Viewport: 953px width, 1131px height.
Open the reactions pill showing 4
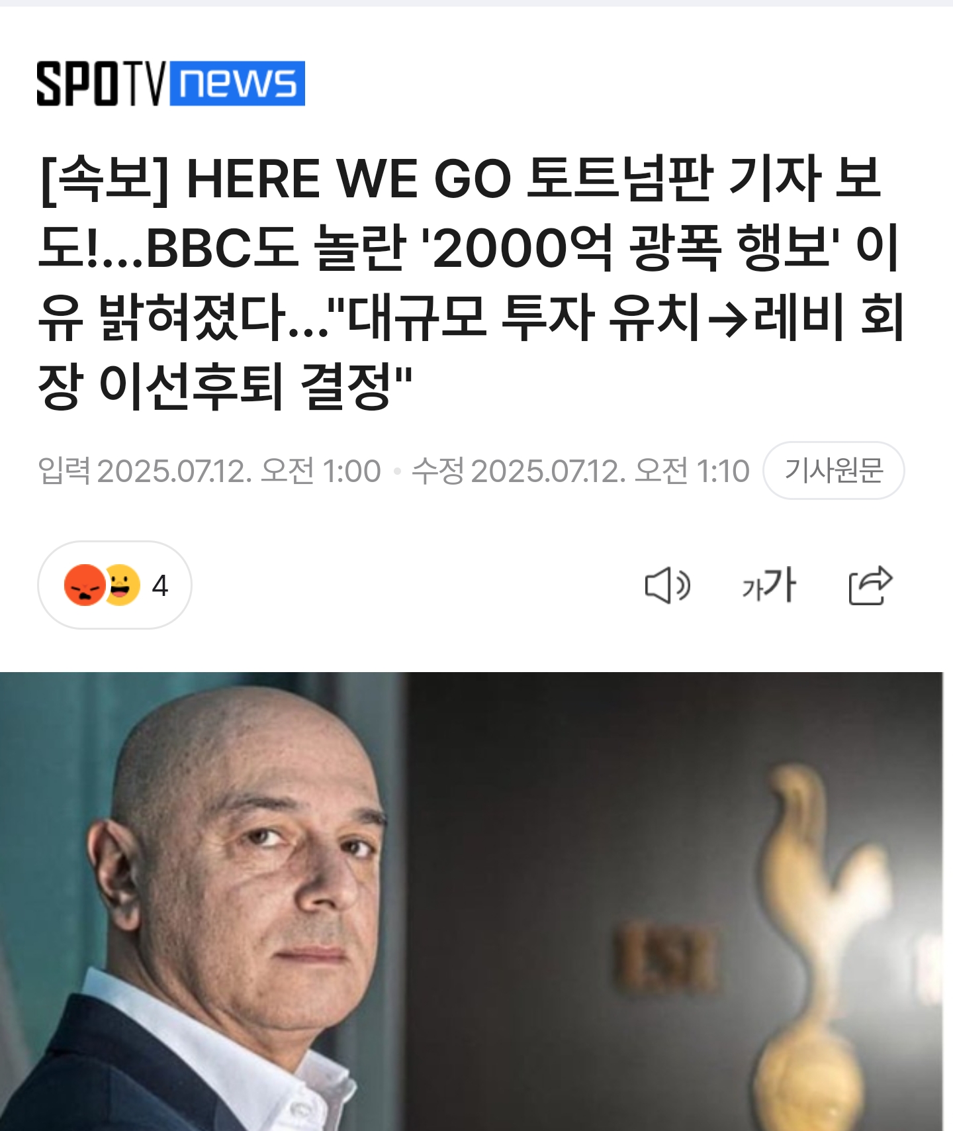coord(114,585)
